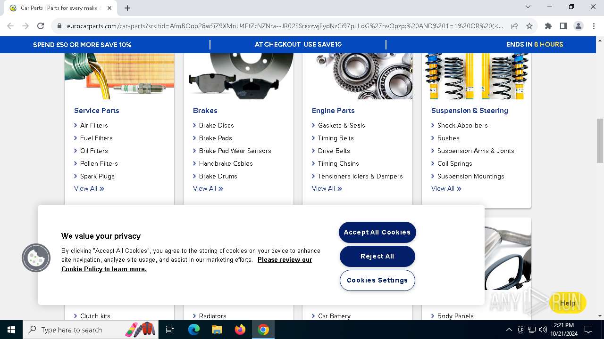Click the page vertical scrollbar thumb
Viewport: 604px width, 339px height.
click(600, 141)
